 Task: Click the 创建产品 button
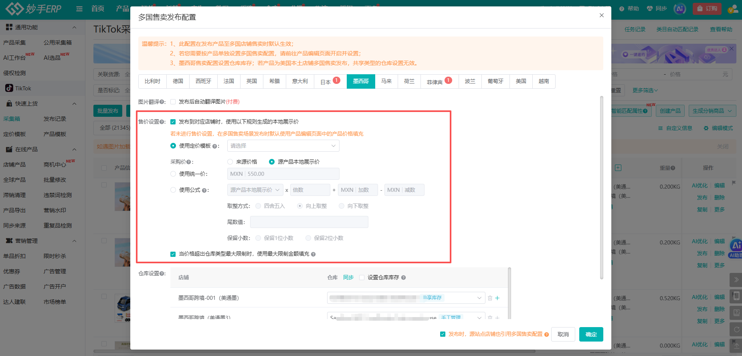670,111
